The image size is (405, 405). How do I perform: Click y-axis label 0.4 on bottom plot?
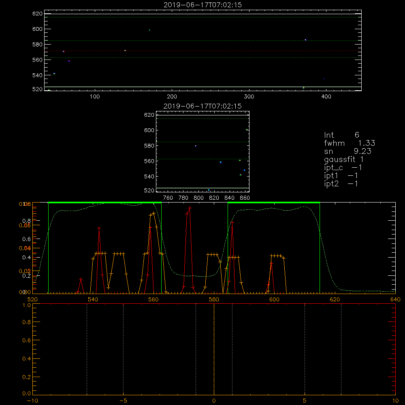coord(27,359)
